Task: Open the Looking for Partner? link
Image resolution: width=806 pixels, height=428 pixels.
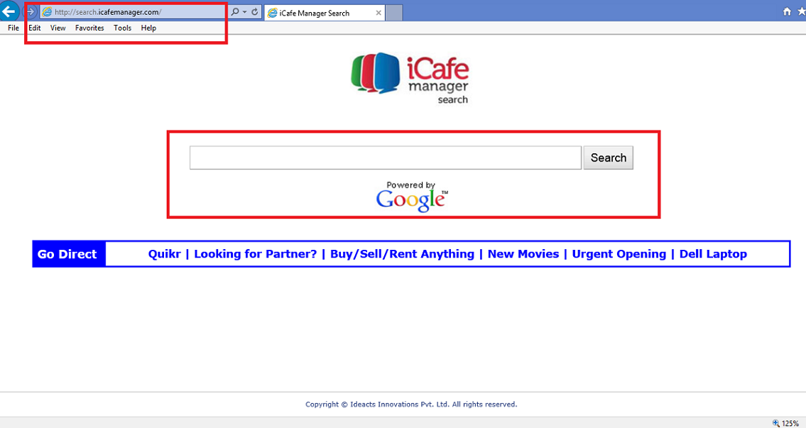Action: (x=255, y=254)
